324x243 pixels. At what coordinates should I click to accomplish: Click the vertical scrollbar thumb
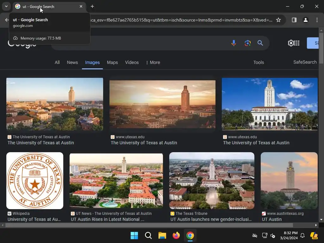(321, 48)
